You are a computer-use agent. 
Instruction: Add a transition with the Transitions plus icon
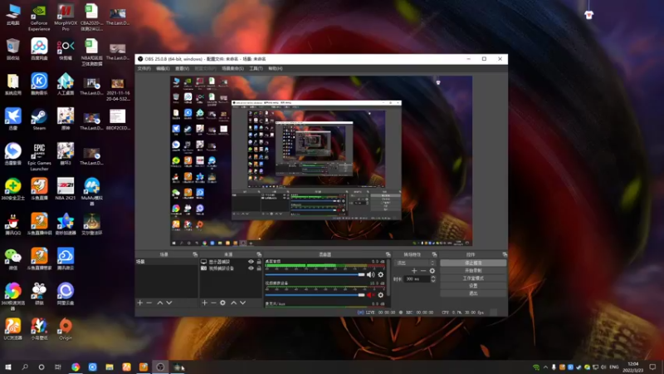(x=414, y=271)
